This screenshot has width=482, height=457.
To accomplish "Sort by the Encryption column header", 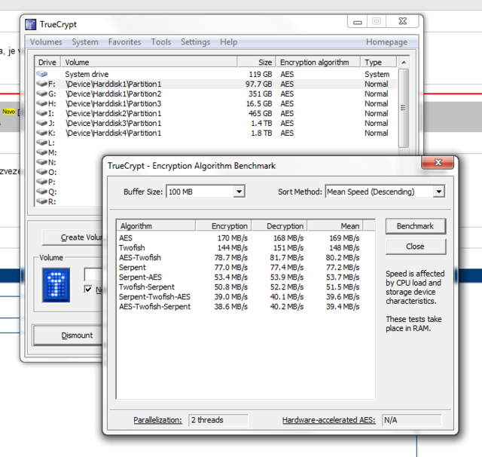I will 224,226.
